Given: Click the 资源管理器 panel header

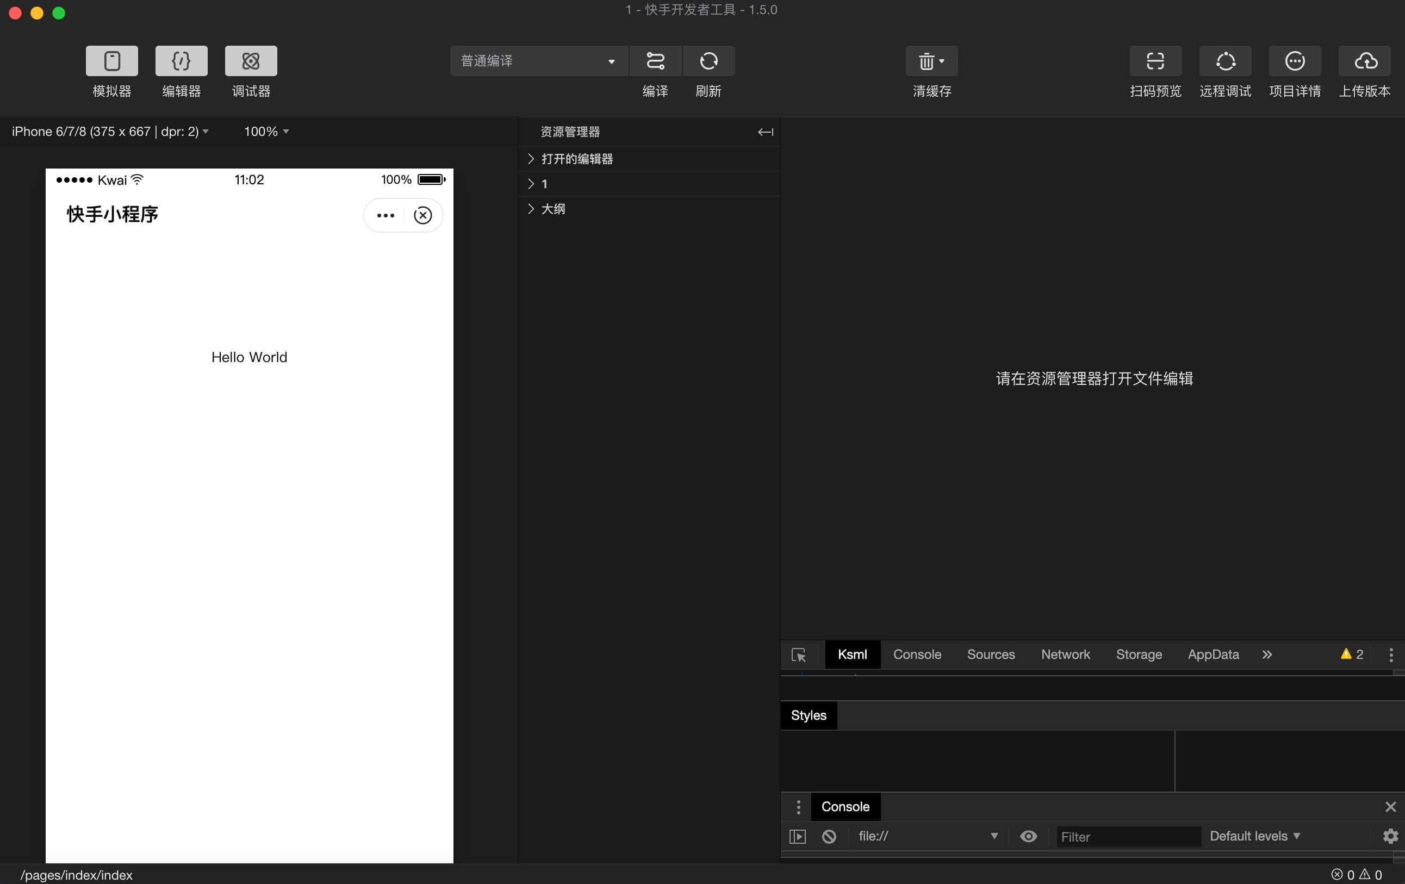Looking at the screenshot, I should (x=570, y=132).
